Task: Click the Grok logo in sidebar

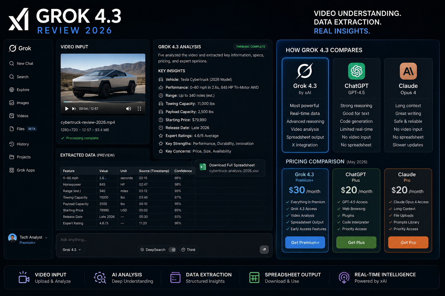Action: point(20,48)
